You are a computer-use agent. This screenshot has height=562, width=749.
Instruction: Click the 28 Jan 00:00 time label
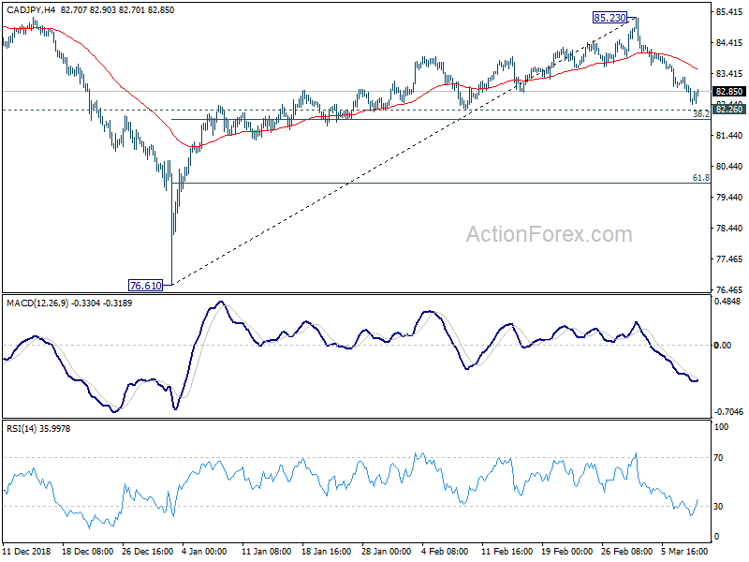[x=386, y=551]
